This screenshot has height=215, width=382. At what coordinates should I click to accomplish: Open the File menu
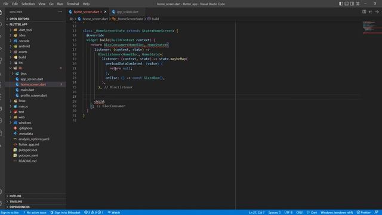pyautogui.click(x=6, y=4)
